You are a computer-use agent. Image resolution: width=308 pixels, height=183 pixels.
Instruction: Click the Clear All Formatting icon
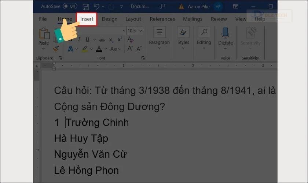(130, 40)
